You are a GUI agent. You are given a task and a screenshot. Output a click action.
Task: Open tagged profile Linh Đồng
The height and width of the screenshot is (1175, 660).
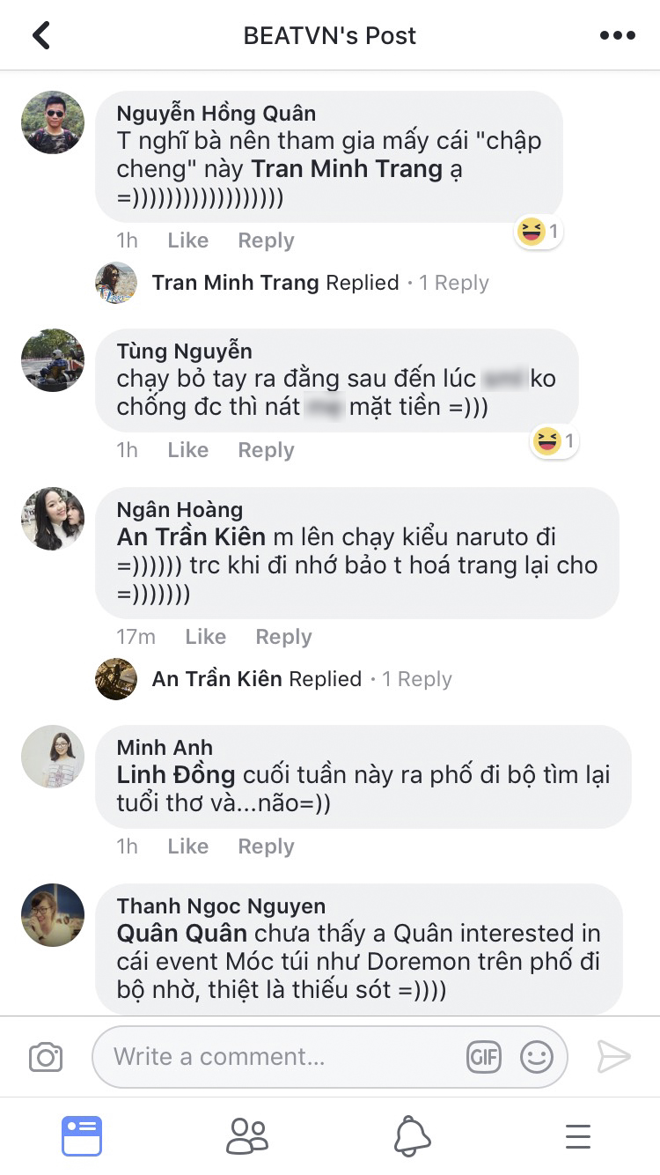[176, 775]
